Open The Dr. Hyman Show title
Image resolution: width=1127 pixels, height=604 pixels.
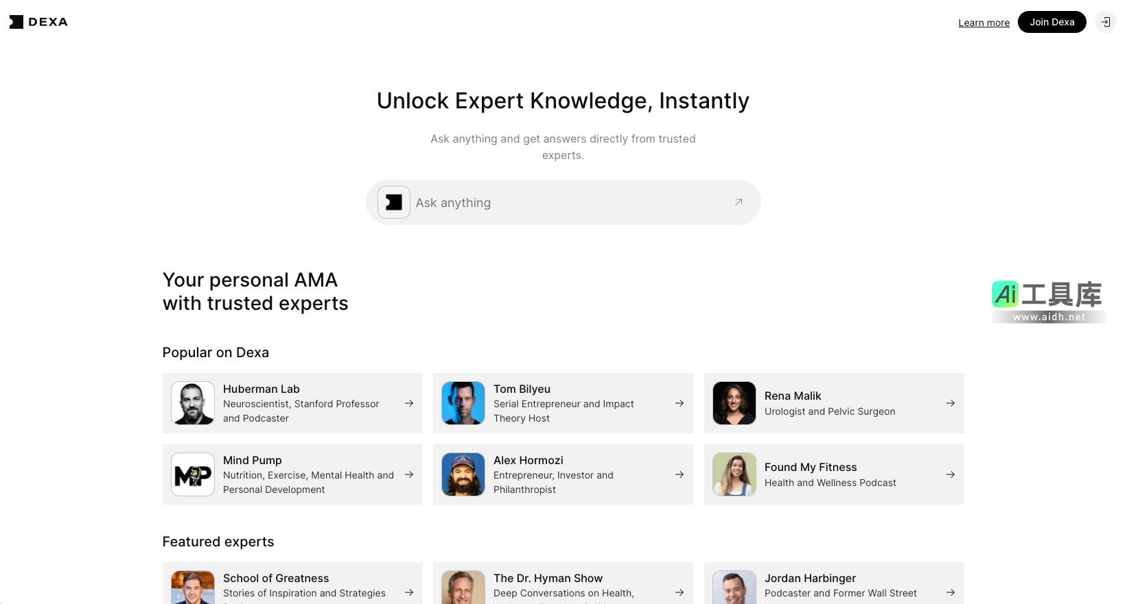(x=548, y=578)
